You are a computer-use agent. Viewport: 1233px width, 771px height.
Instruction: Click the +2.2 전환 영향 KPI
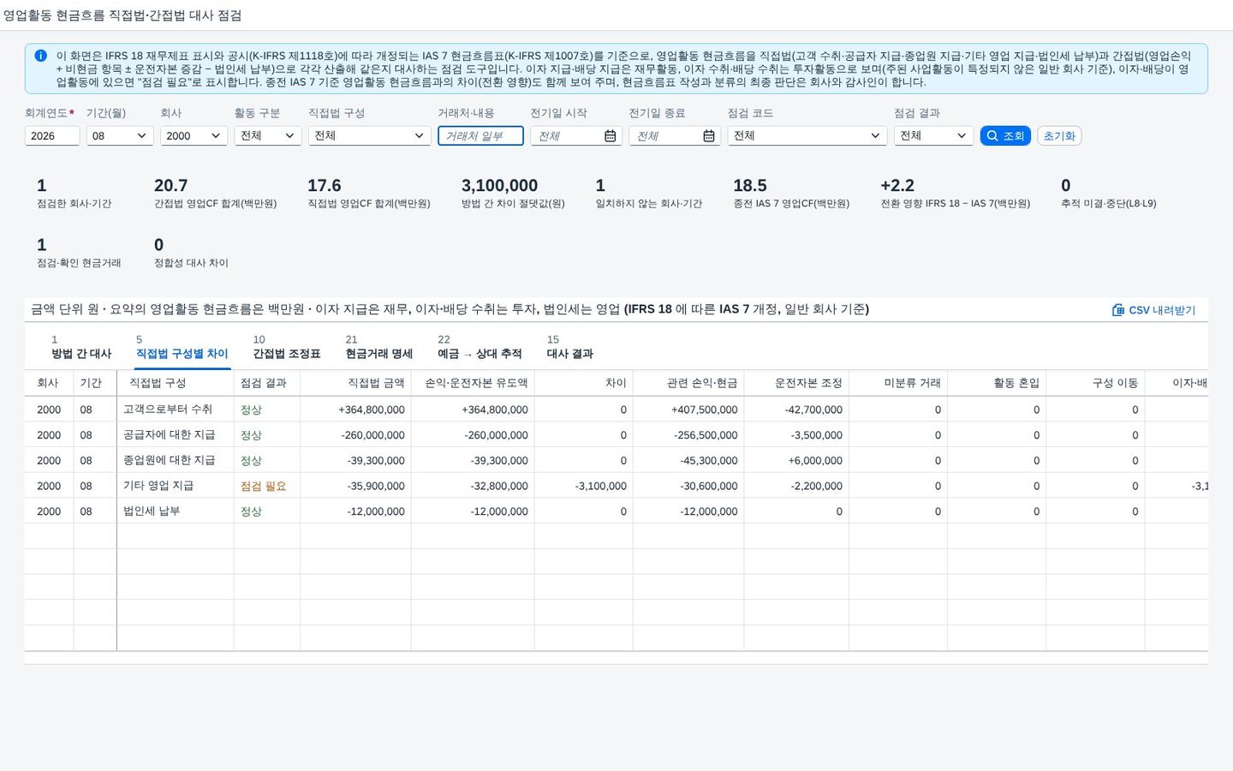956,194
